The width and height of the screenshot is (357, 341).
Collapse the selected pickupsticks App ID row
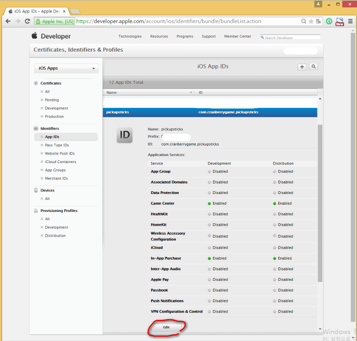click(x=210, y=112)
